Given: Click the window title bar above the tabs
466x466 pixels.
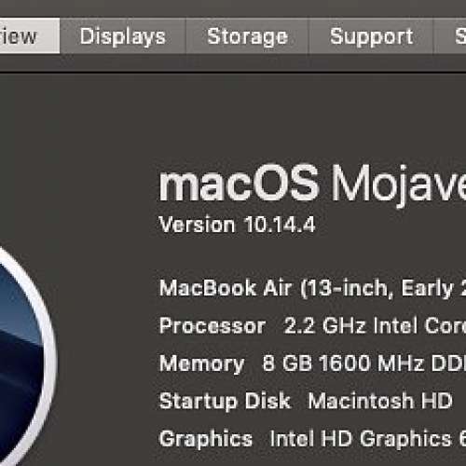Looking at the screenshot, I should pos(233,7).
